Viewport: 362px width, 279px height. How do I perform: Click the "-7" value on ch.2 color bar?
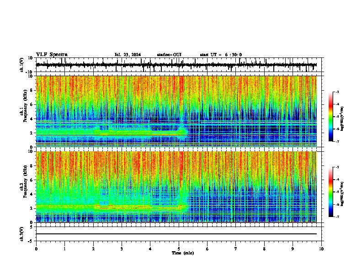coord(337,217)
